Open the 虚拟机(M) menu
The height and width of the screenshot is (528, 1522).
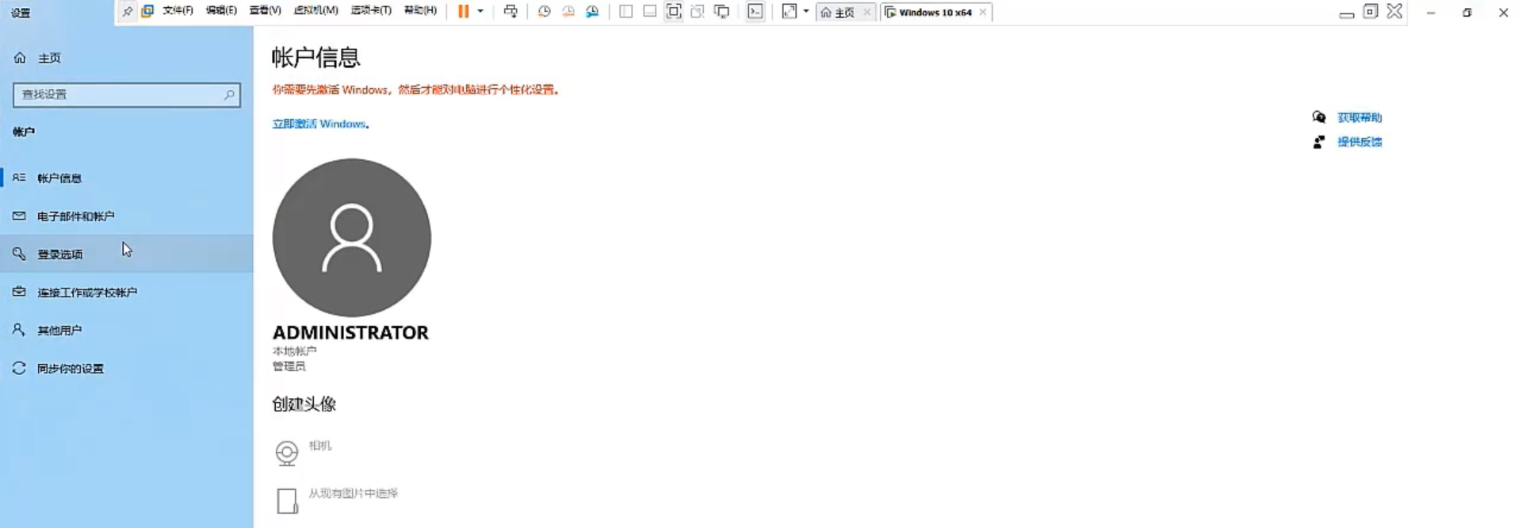[x=315, y=11]
